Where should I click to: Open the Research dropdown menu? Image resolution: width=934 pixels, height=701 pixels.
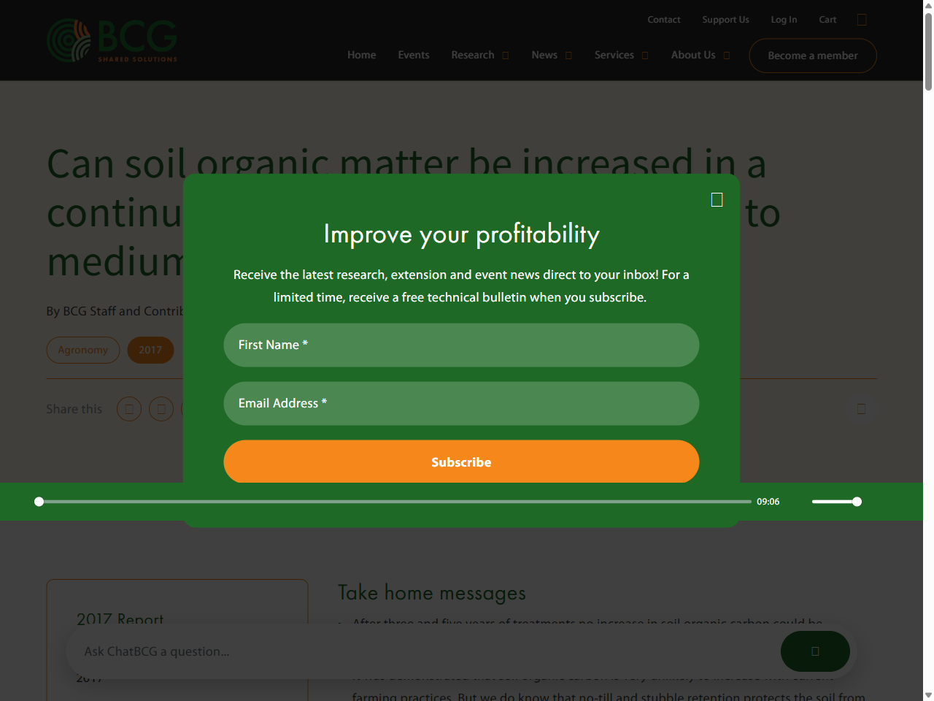coord(479,55)
